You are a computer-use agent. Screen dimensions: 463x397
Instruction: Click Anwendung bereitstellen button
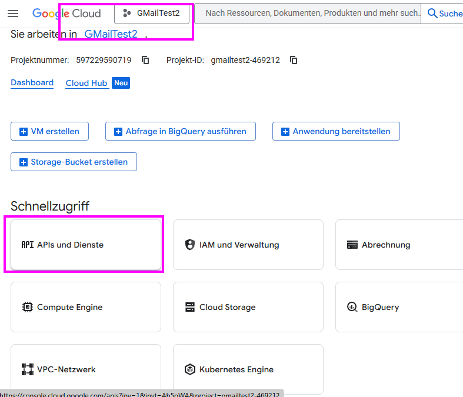pos(336,131)
